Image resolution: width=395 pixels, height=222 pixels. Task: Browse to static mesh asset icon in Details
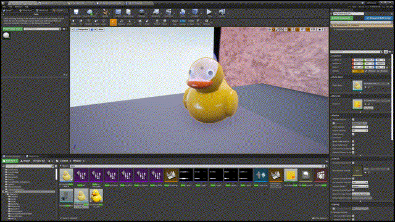(368, 88)
